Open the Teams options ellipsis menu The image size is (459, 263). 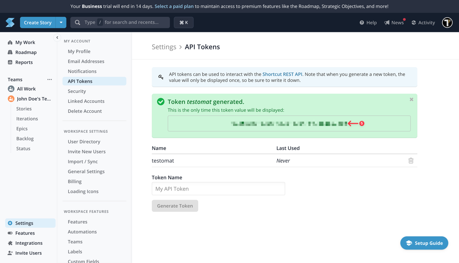click(49, 79)
